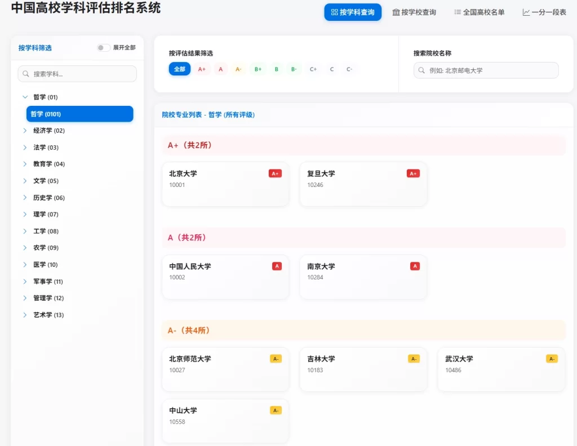
Task: Select the B+ rating filter
Action: [x=258, y=69]
